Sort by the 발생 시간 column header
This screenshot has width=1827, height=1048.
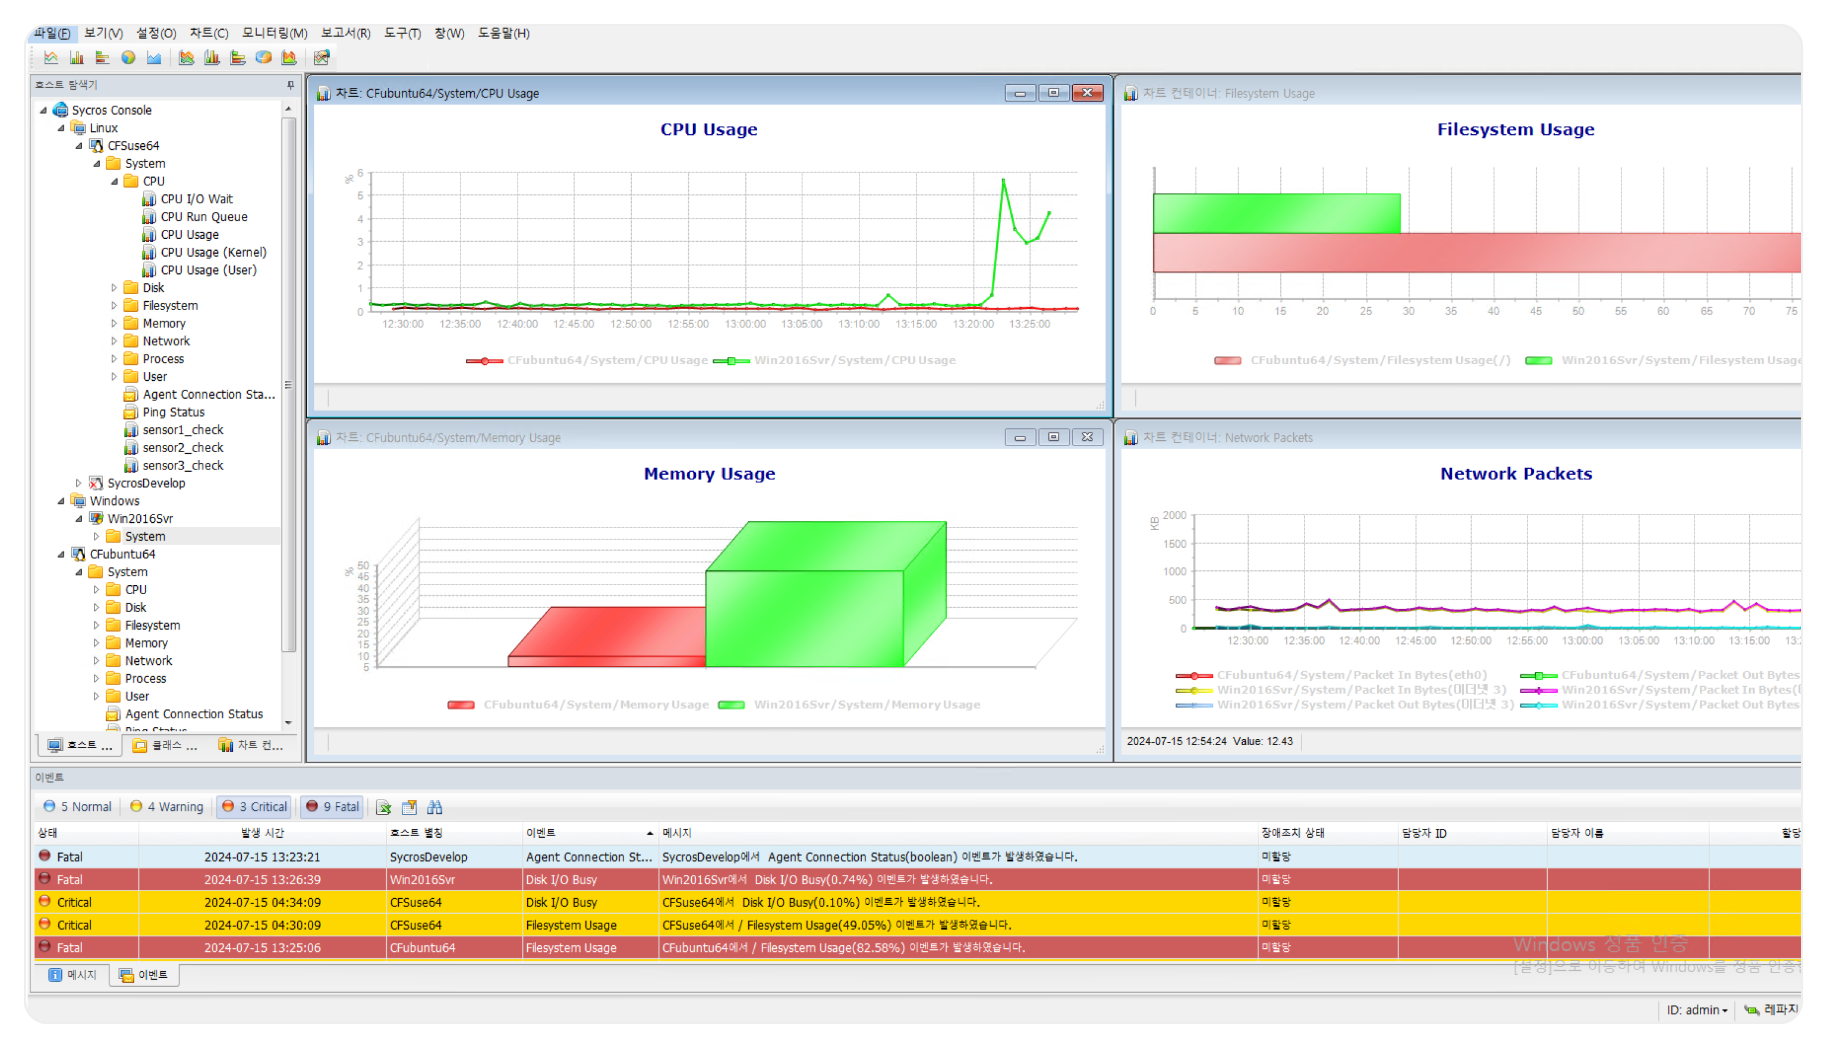tap(262, 833)
